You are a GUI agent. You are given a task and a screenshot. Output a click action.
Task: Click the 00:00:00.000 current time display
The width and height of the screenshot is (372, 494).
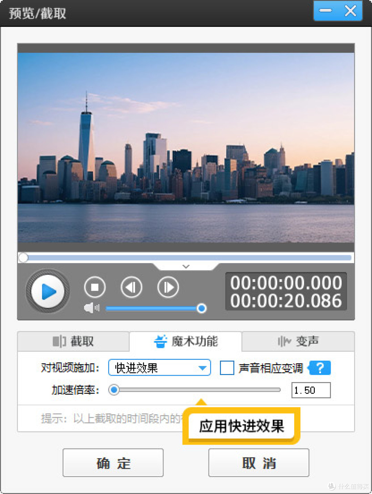click(286, 283)
